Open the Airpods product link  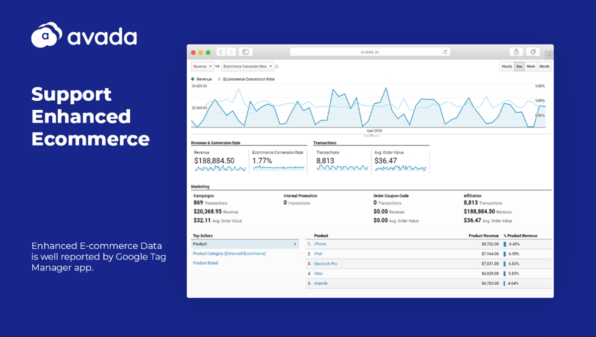(x=321, y=283)
